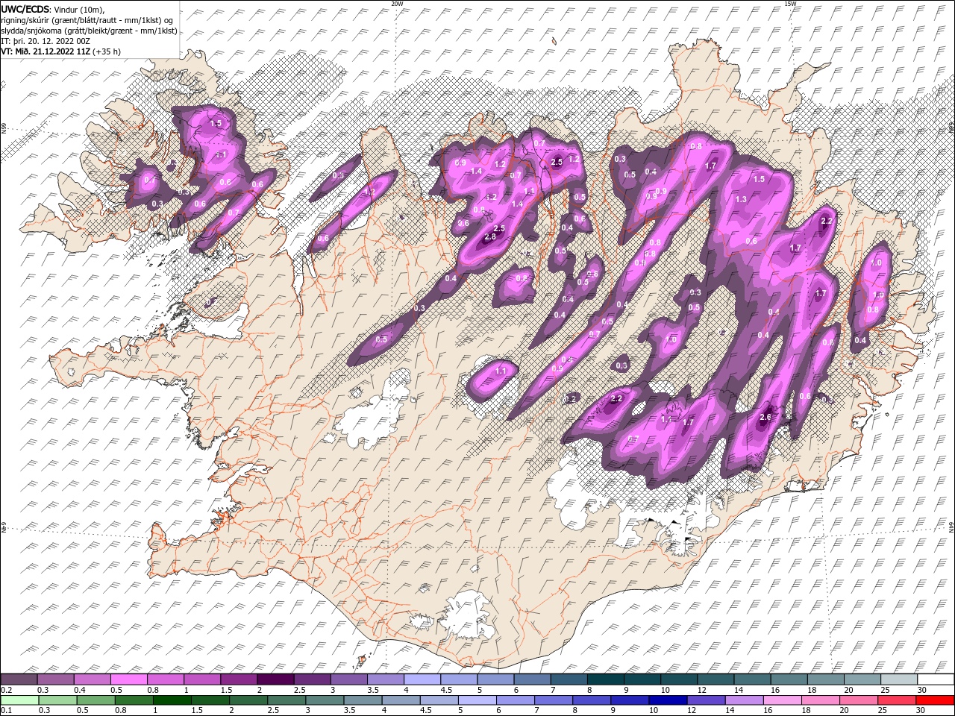Select the light grey swatch labeled 25 in top legend
Screen dimensions: 955x716
pyautogui.click(x=898, y=679)
